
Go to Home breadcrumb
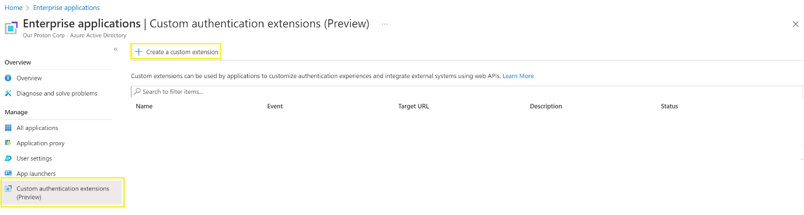[x=13, y=8]
